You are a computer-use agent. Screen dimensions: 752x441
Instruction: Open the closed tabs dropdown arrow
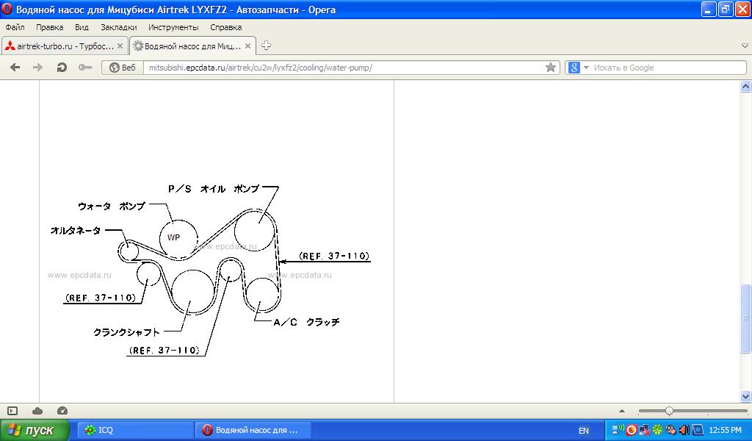click(744, 46)
